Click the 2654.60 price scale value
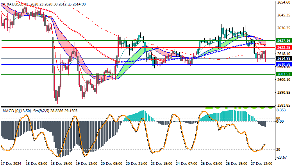The height and width of the screenshot is (168, 293). coord(284,2)
